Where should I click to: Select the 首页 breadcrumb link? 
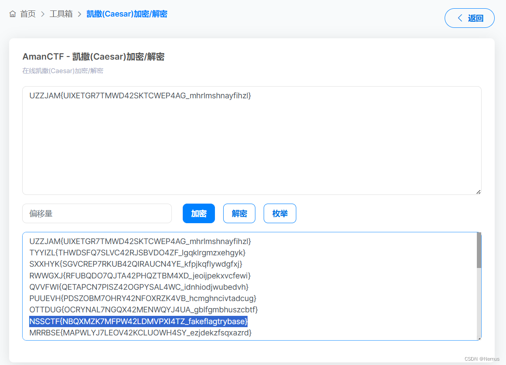click(27, 13)
